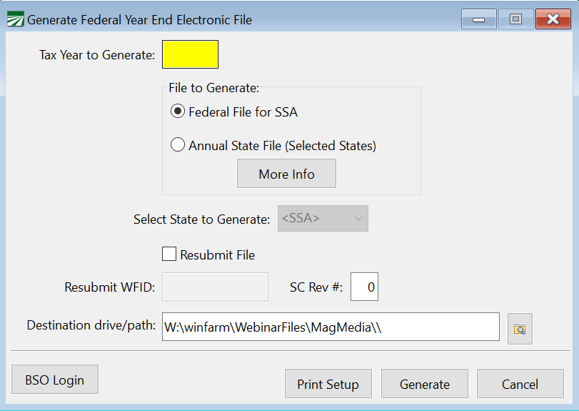
Task: Focus the yellow Tax Year to Generate field
Action: pyautogui.click(x=190, y=54)
